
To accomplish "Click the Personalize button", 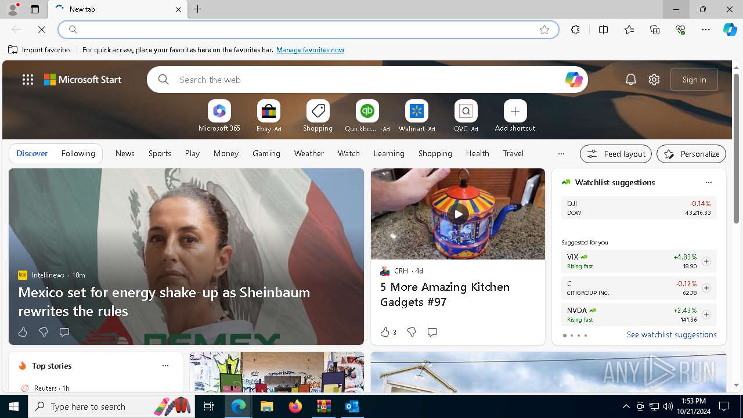I will pyautogui.click(x=691, y=154).
